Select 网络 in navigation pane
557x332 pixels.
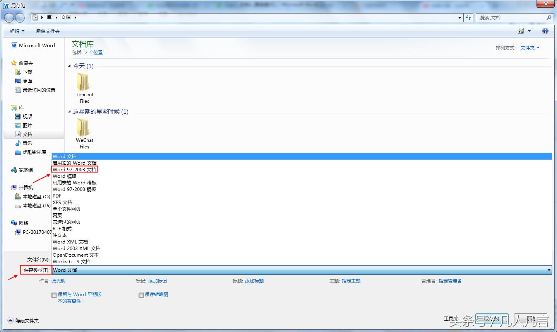point(20,223)
